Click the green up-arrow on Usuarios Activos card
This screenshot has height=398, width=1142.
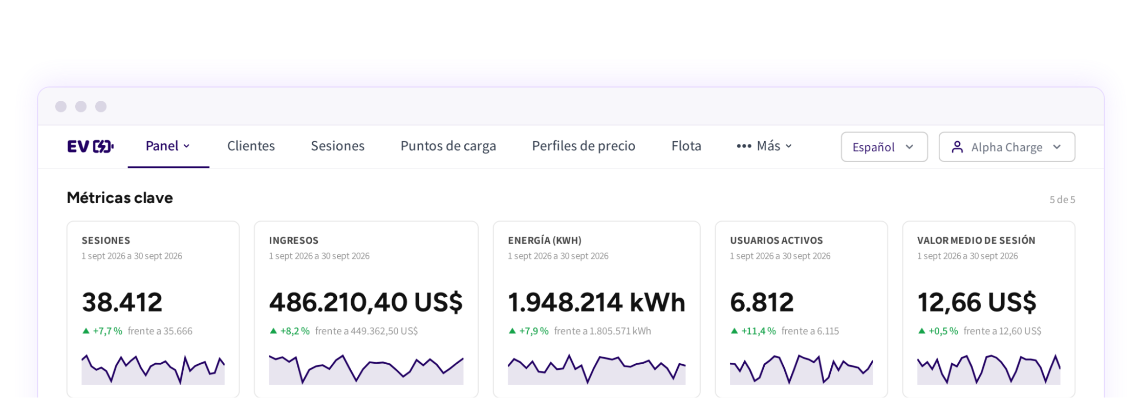pos(734,331)
